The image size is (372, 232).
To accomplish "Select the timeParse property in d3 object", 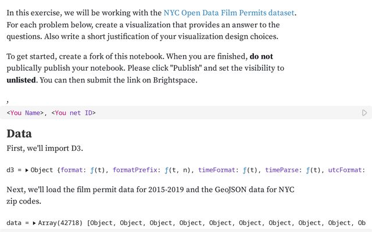I will pyautogui.click(x=281, y=170).
